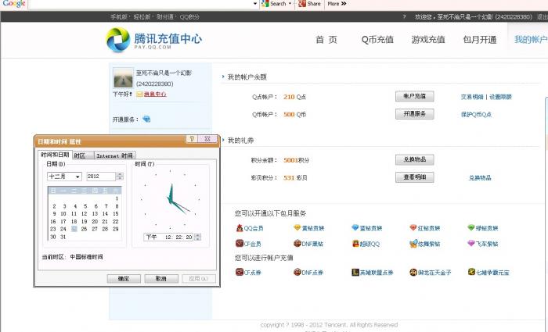Close the 日期和时间 属性 dialog
The image size is (548, 332).
pyautogui.click(x=207, y=139)
